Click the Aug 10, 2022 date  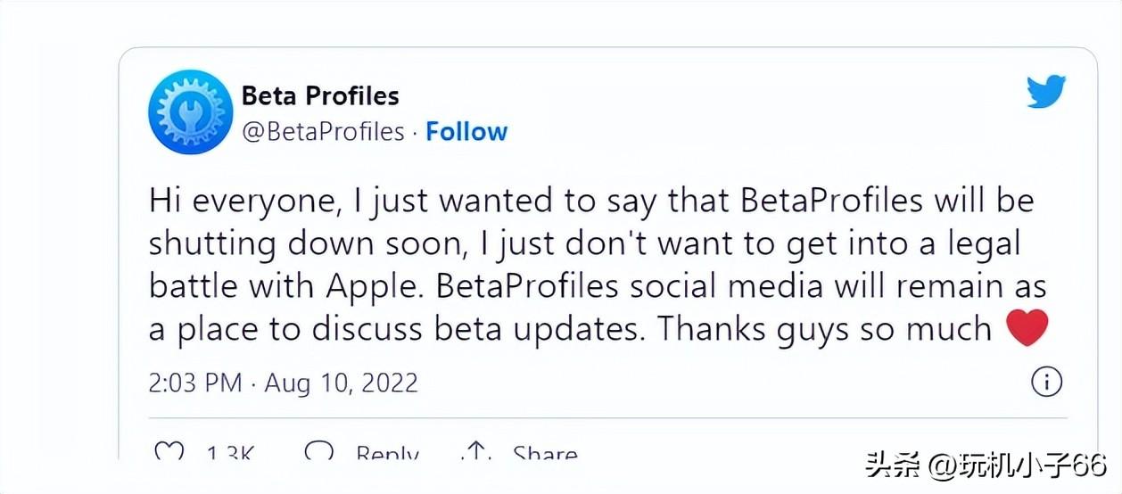click(x=342, y=383)
